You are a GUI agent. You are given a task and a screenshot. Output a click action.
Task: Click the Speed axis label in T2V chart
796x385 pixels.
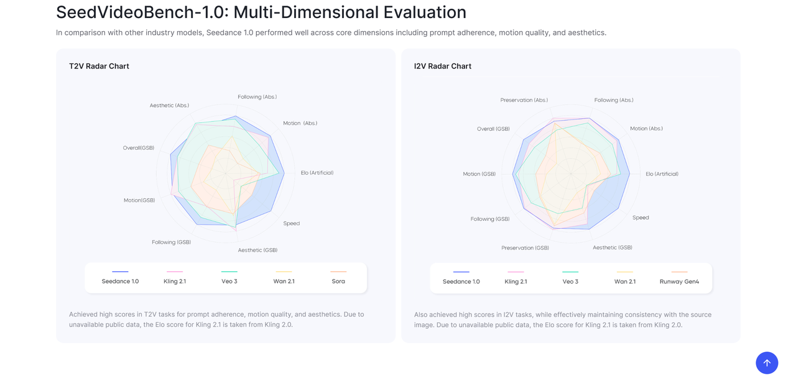[291, 223]
